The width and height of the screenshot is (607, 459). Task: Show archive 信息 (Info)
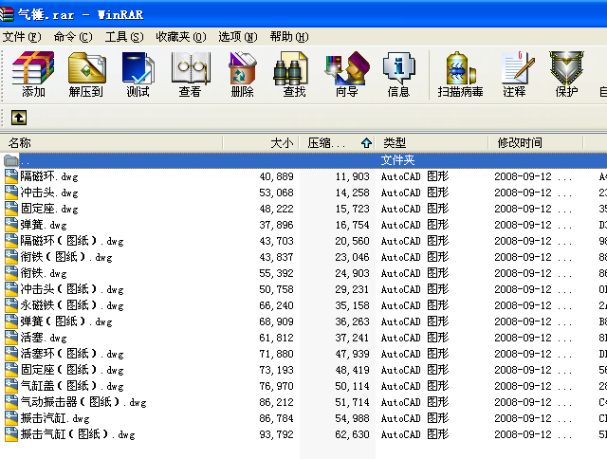[398, 74]
